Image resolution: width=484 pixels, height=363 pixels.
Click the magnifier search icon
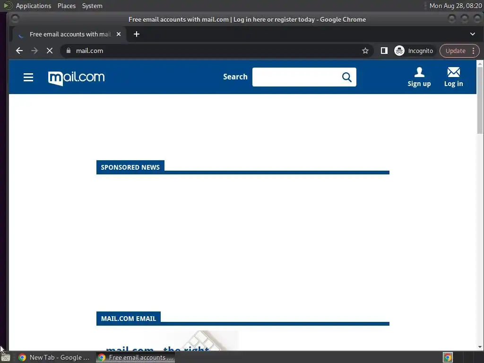(x=346, y=77)
